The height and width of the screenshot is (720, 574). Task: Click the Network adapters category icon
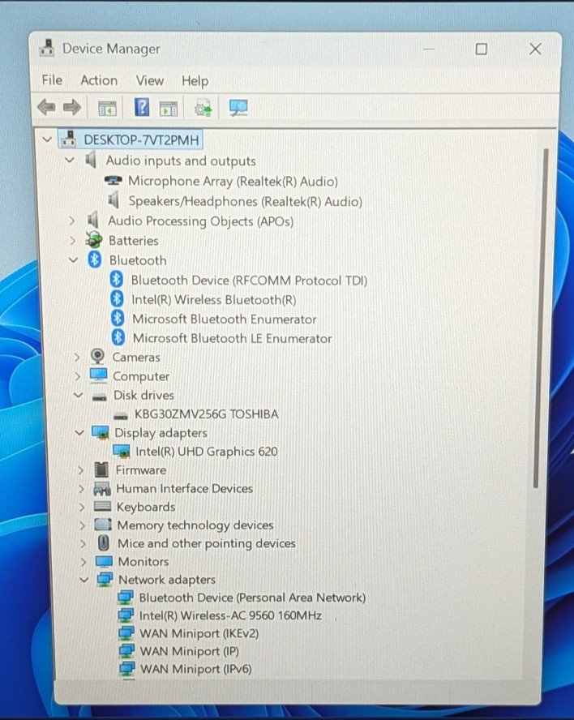[x=105, y=580]
